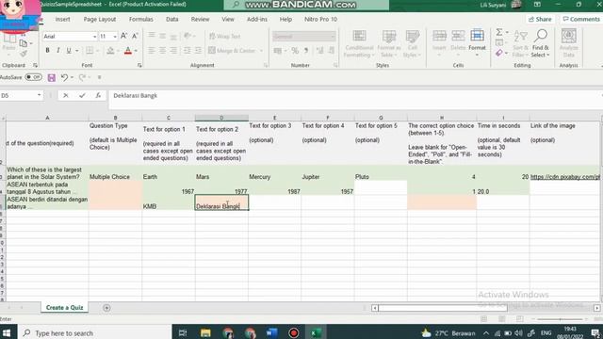Click the Share button
Screen dimensions: 603x339
click(x=540, y=19)
